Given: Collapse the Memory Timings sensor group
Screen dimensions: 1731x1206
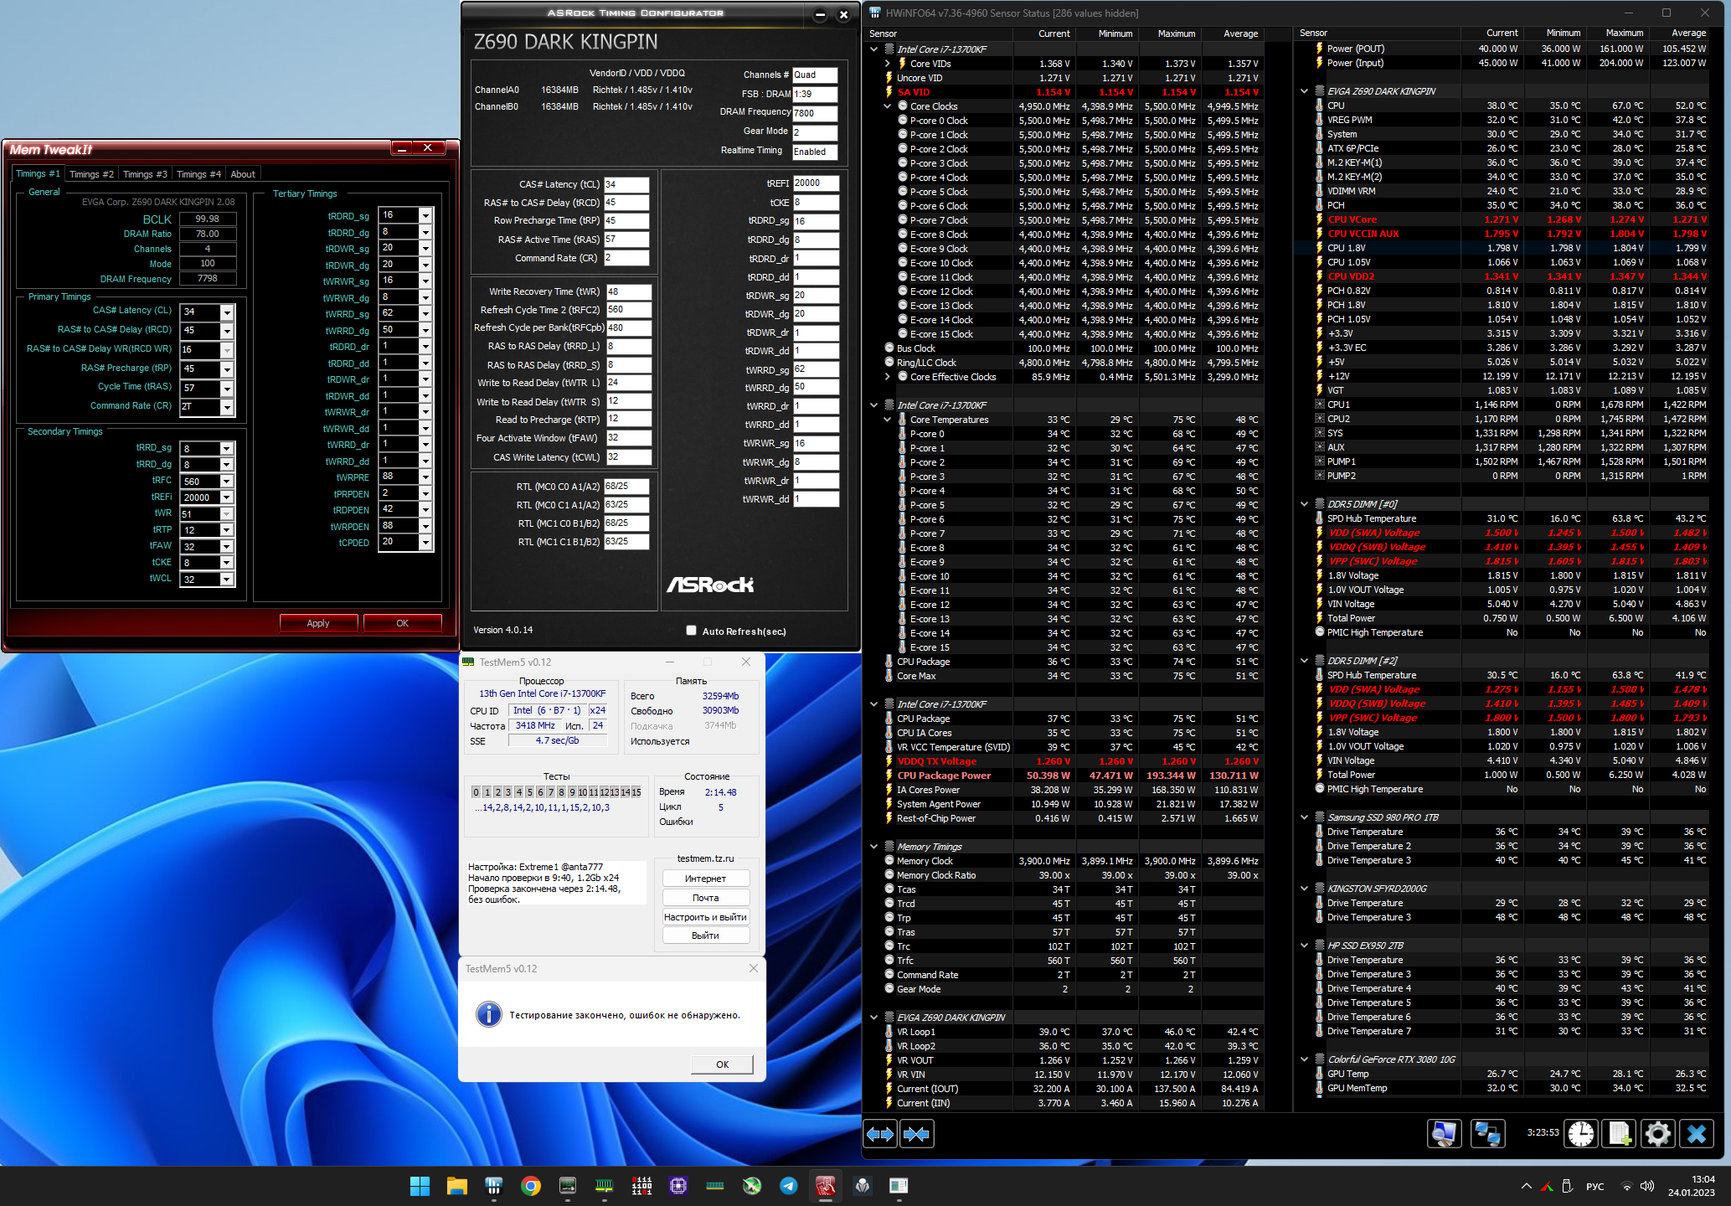Looking at the screenshot, I should point(873,847).
